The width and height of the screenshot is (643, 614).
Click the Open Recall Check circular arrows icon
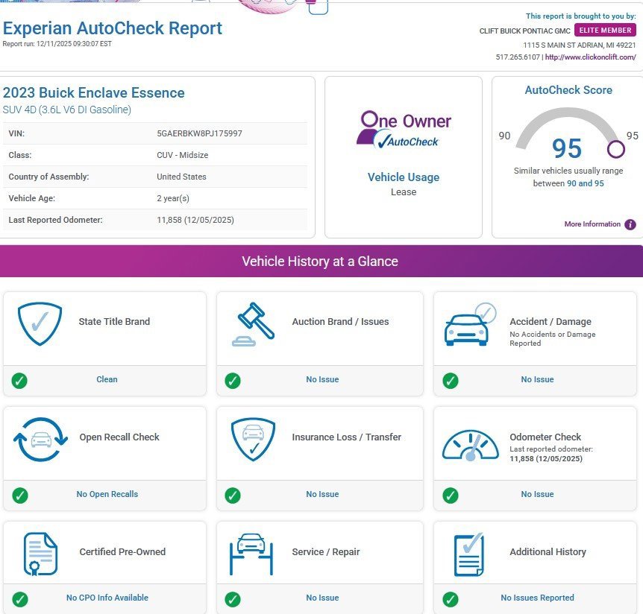tap(40, 440)
